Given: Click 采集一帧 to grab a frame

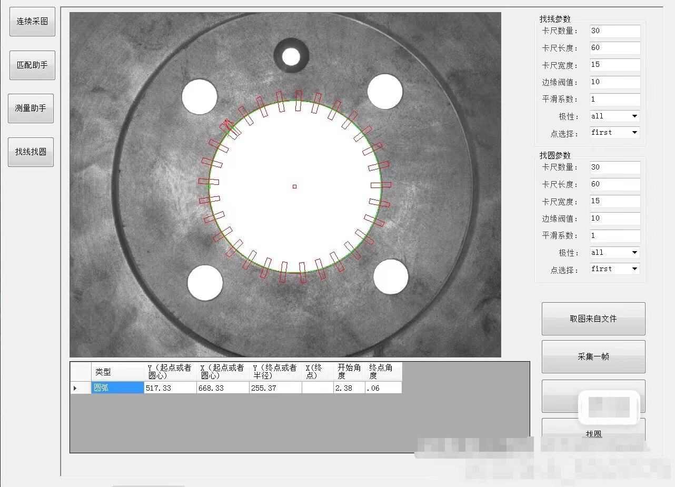Looking at the screenshot, I should click(593, 357).
